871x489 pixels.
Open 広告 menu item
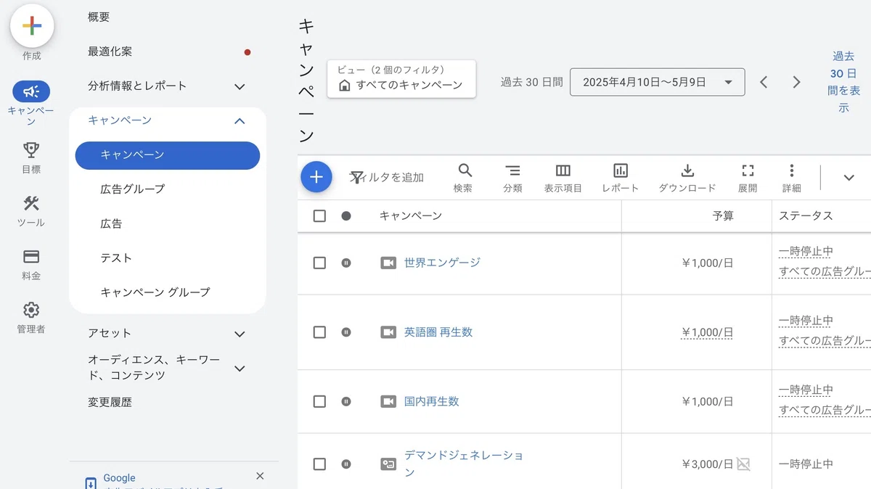point(111,223)
